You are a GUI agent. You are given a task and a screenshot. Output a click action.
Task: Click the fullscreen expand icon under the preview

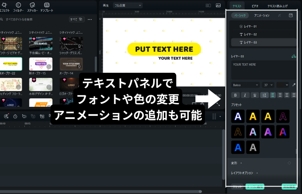coord(218,104)
